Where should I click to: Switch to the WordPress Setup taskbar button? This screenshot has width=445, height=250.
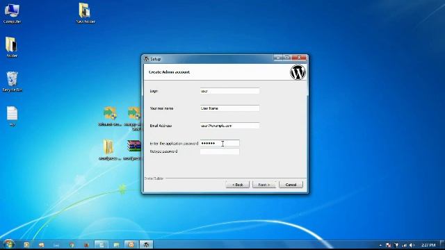[147, 244]
